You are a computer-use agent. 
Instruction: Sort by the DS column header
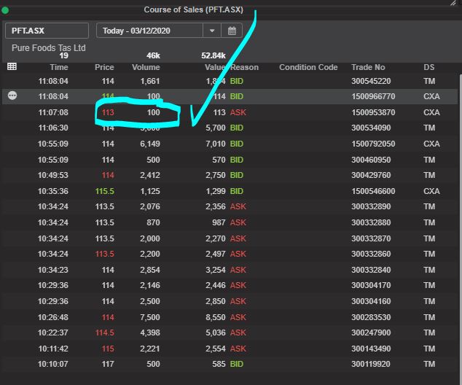tap(428, 67)
